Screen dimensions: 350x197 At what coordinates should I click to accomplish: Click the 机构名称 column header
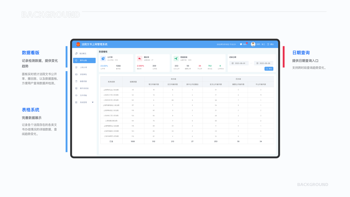pyautogui.click(x=112, y=82)
